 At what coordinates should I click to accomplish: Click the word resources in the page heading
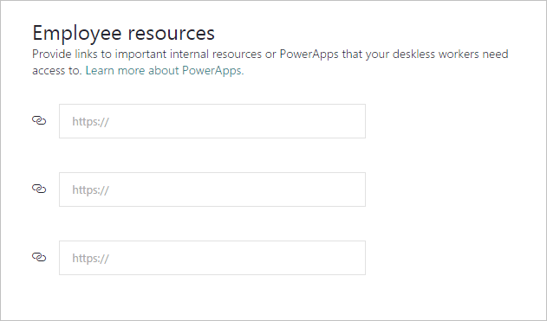[171, 34]
